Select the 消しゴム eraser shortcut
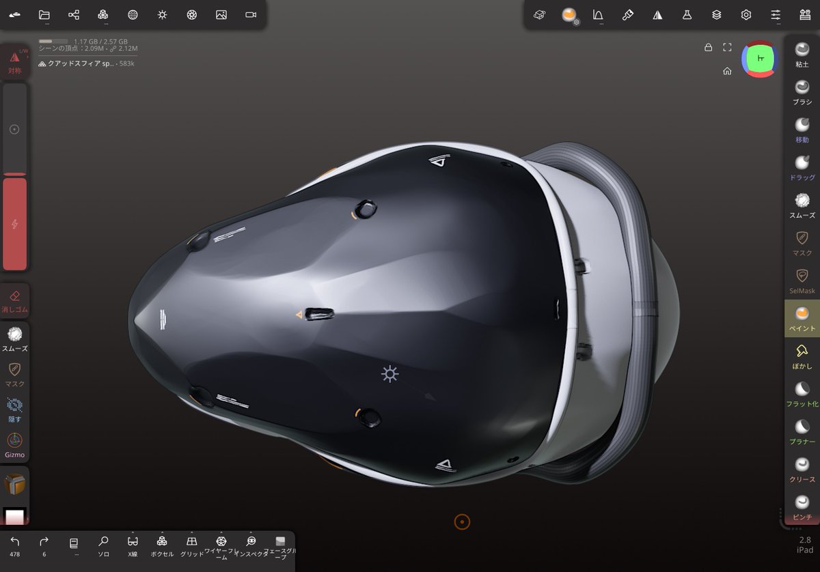This screenshot has width=820, height=572. pos(14,301)
